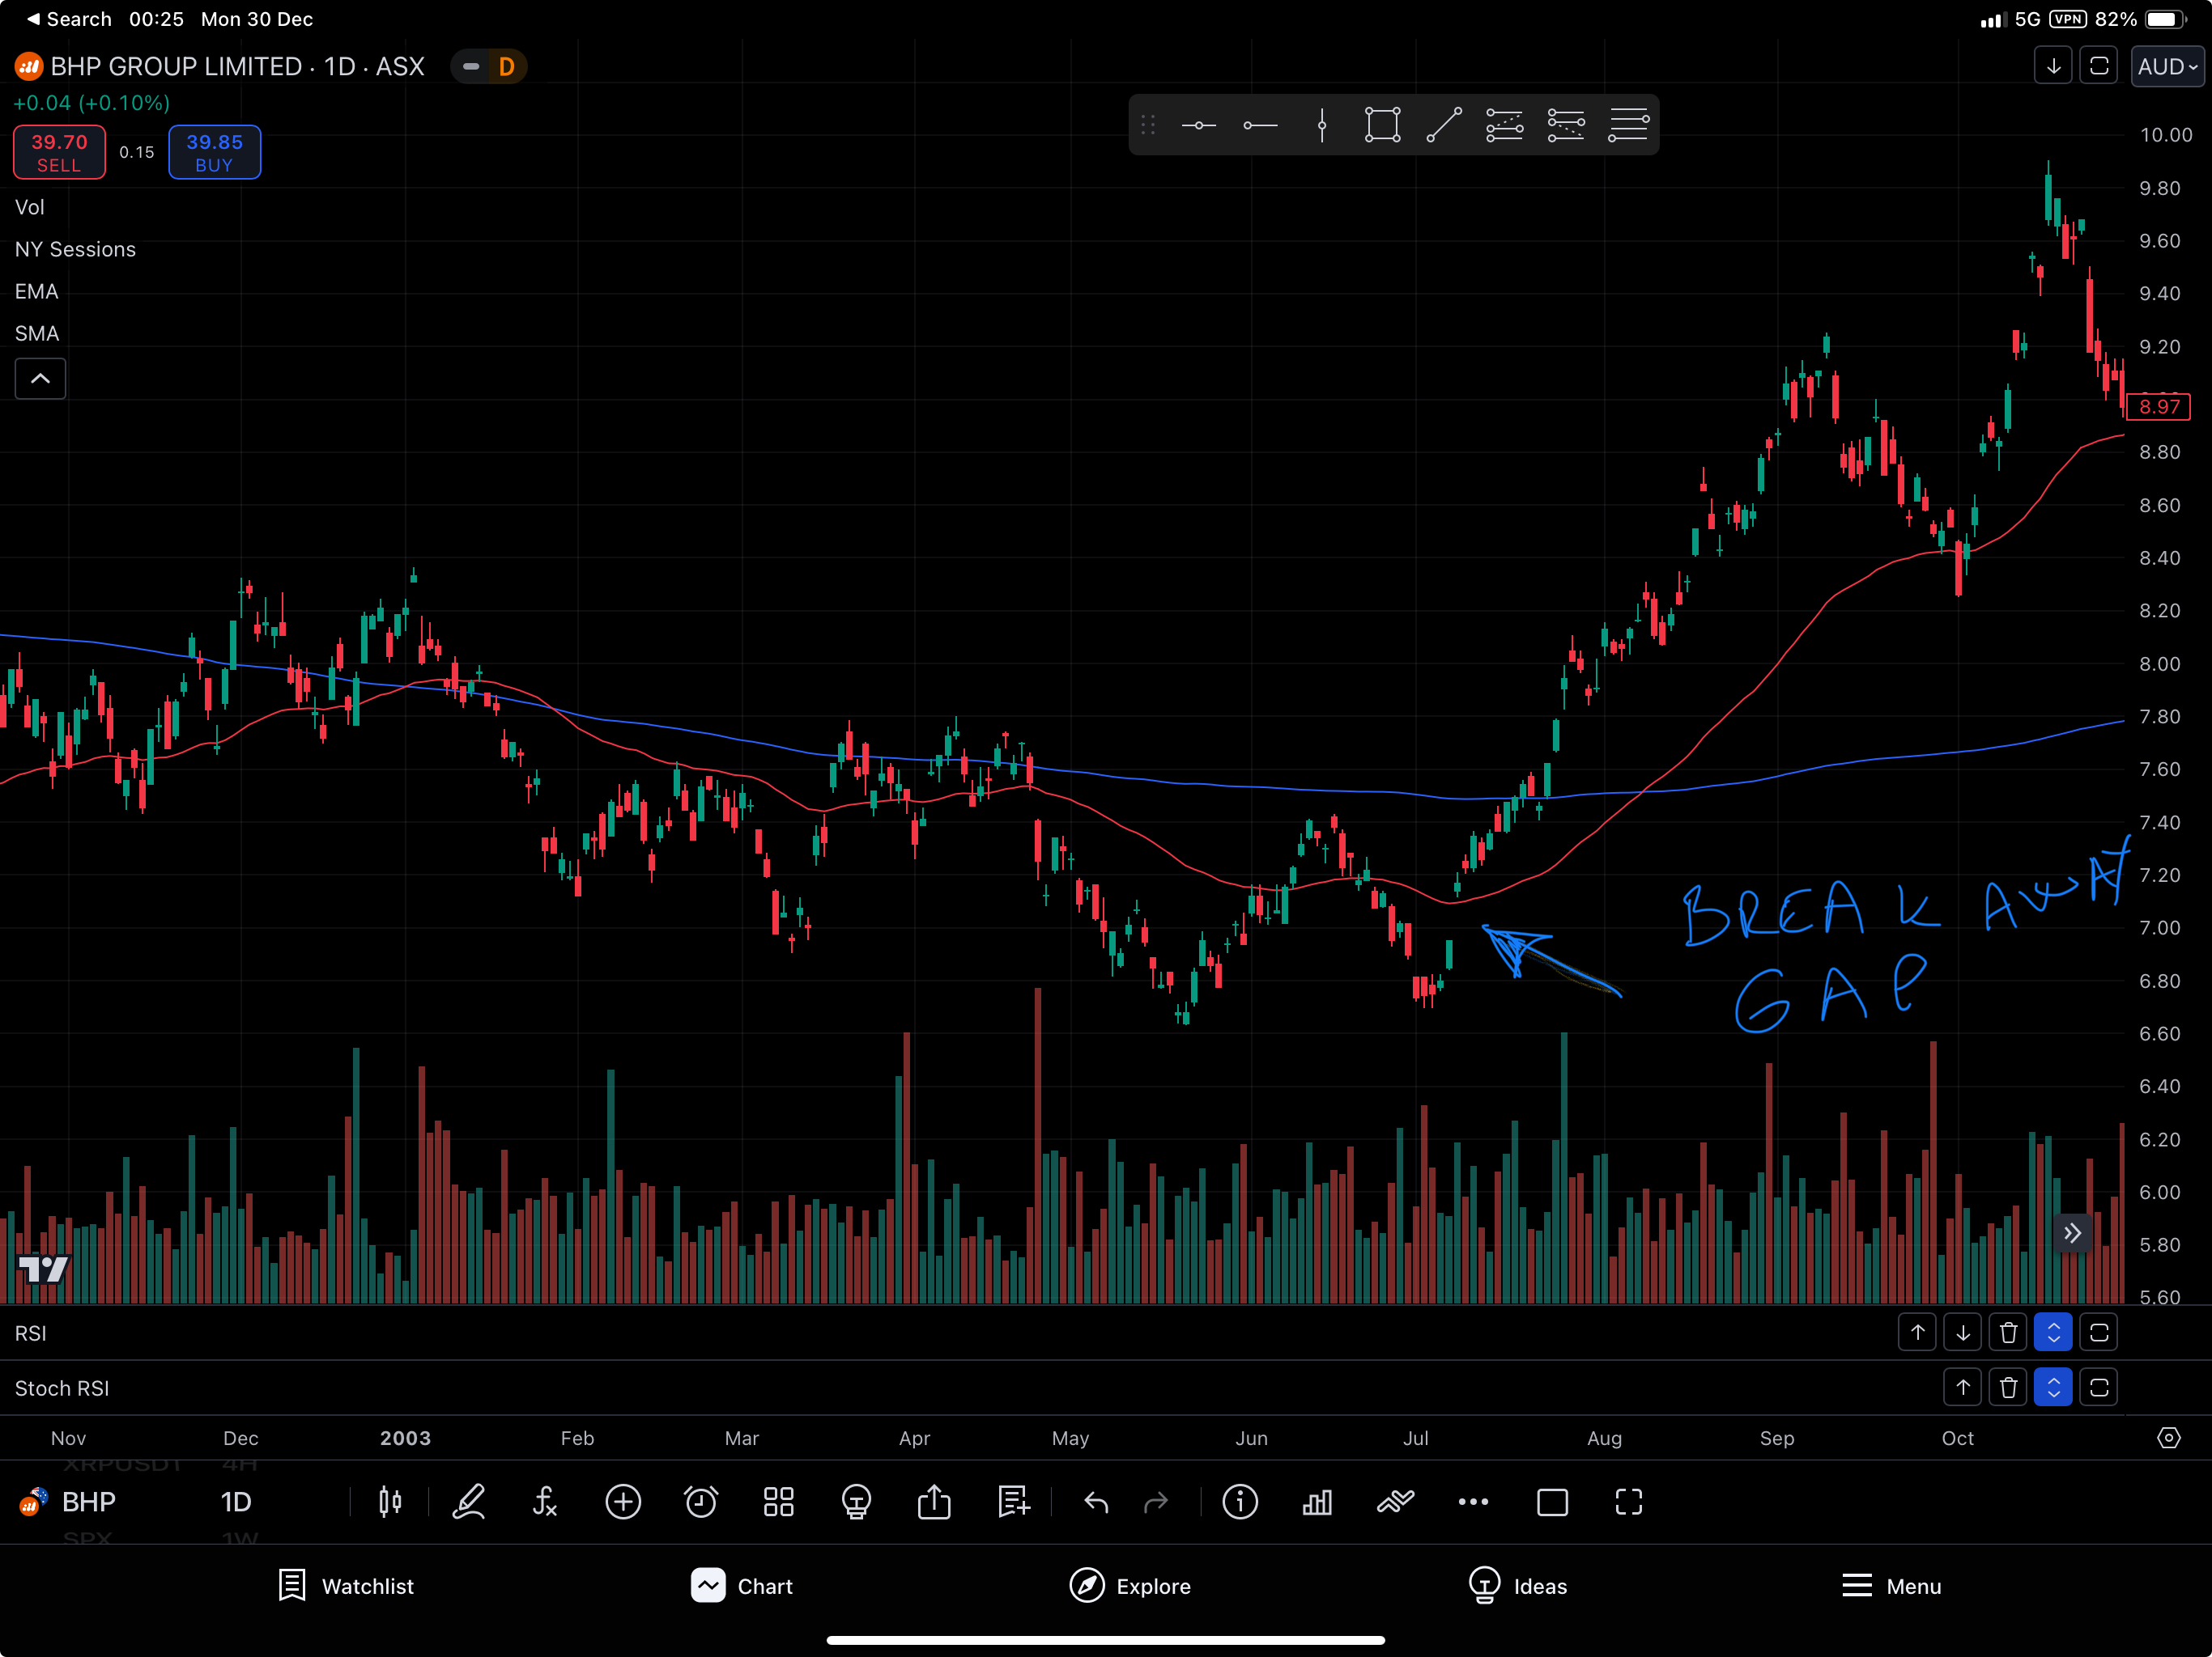Click the 39.70 SELL button
The height and width of the screenshot is (1657, 2212).
point(59,152)
